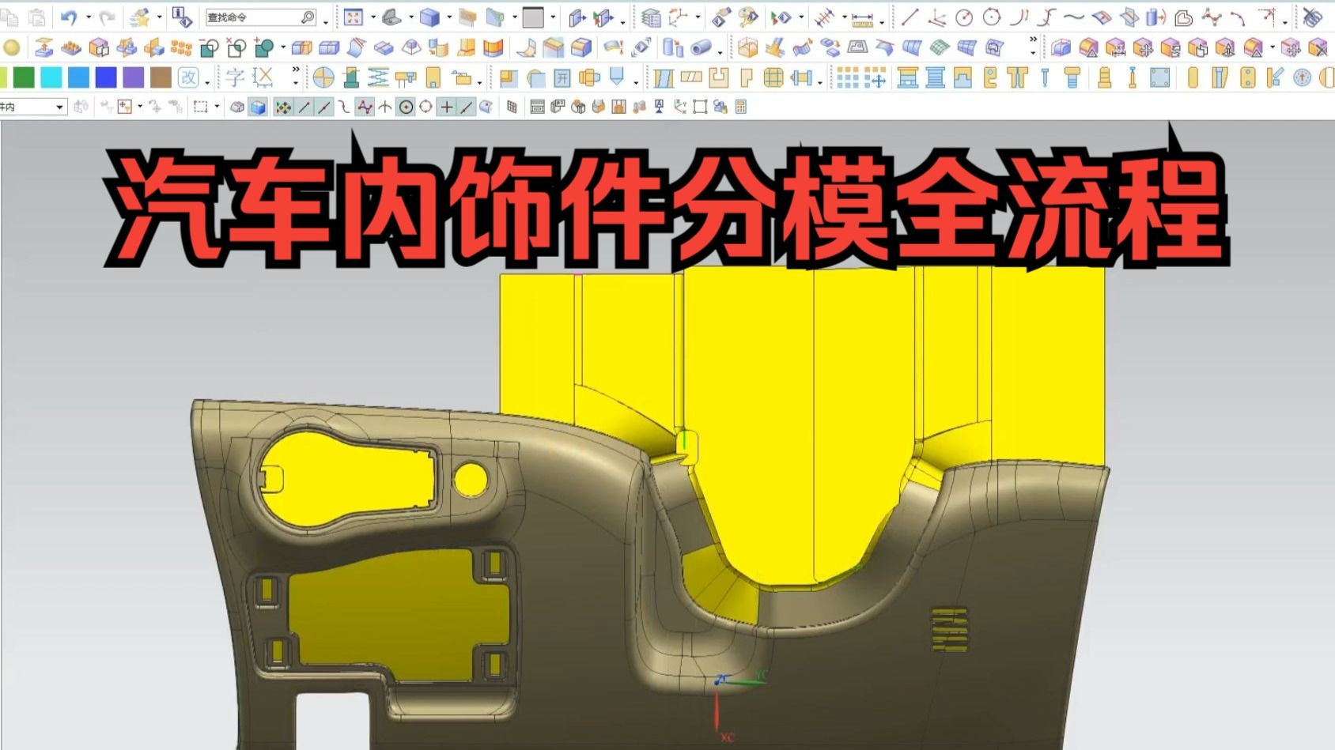Toggle Quadrant Point snapping
Viewport: 1335px width, 750px height.
point(426,107)
